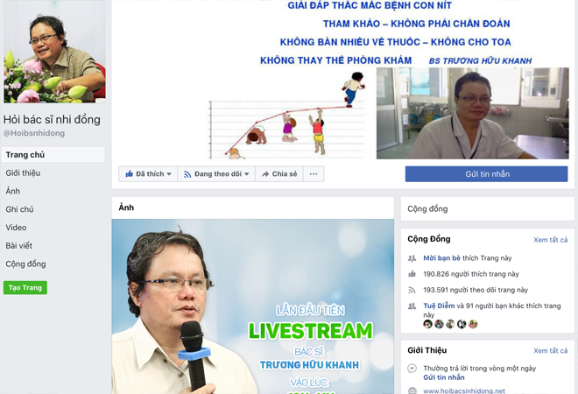Click the page name Hỏi bác sĩ nhi đồng
Viewport: 578px width, 394px height.
52,119
